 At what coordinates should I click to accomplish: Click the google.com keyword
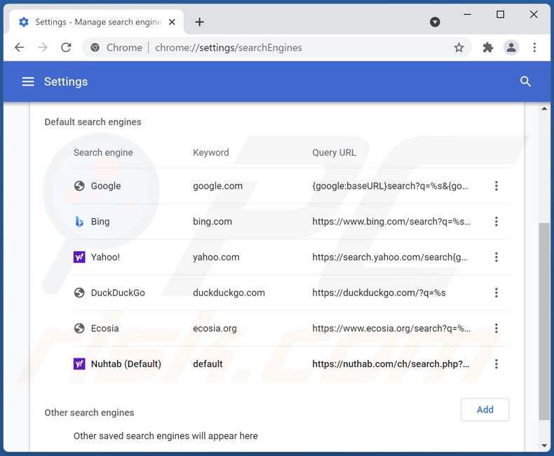coord(217,186)
